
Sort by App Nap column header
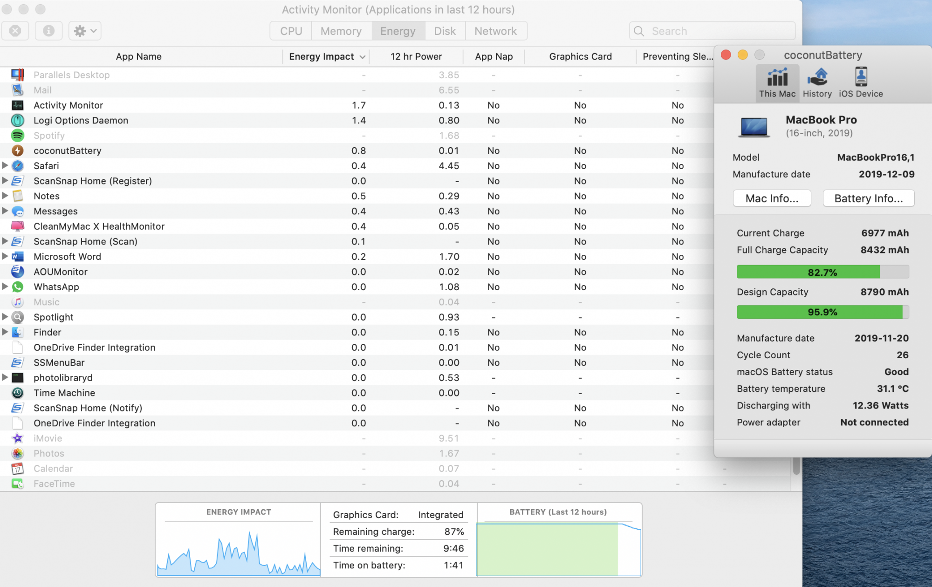point(494,56)
